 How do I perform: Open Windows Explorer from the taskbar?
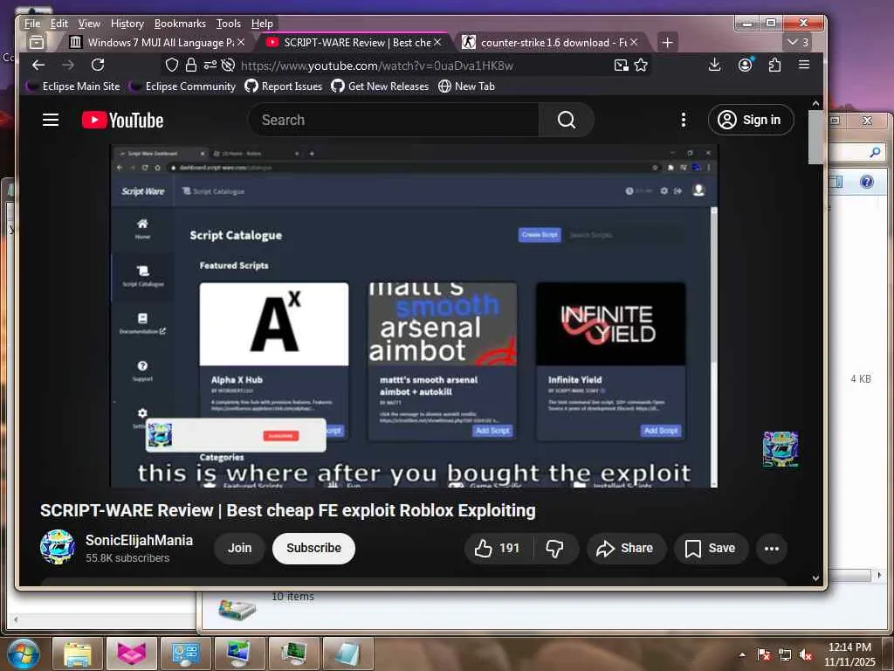pos(78,654)
